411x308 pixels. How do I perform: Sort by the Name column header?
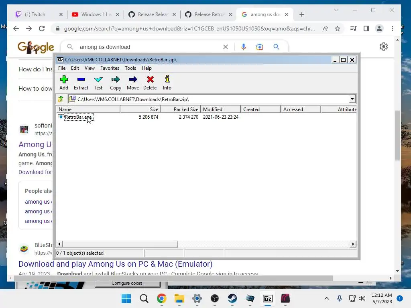[x=88, y=109]
